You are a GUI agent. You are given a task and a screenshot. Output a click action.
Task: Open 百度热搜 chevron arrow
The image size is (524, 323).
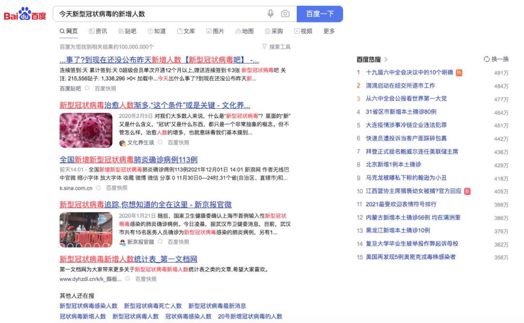pyautogui.click(x=386, y=60)
